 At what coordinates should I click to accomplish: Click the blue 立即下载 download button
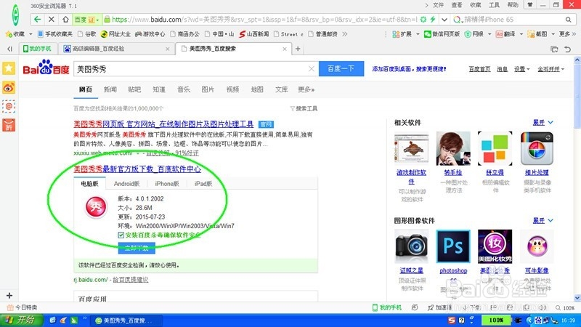click(x=137, y=248)
